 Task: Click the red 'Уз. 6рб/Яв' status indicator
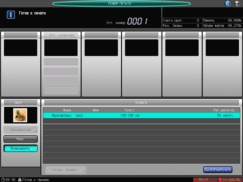230,180
